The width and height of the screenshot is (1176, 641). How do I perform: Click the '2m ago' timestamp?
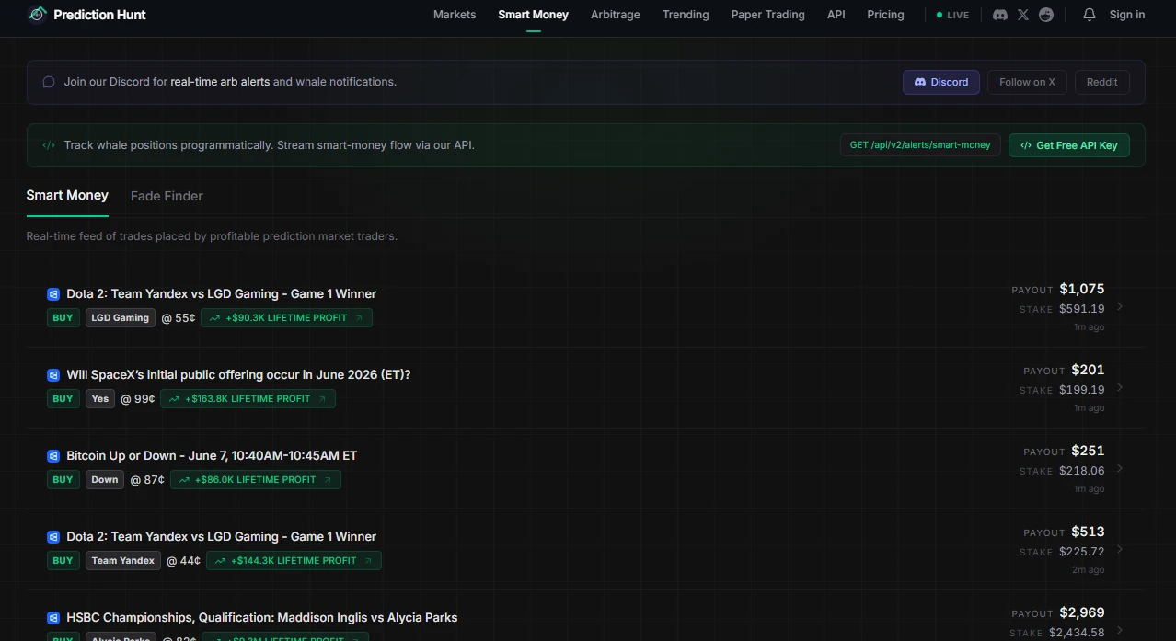point(1089,570)
